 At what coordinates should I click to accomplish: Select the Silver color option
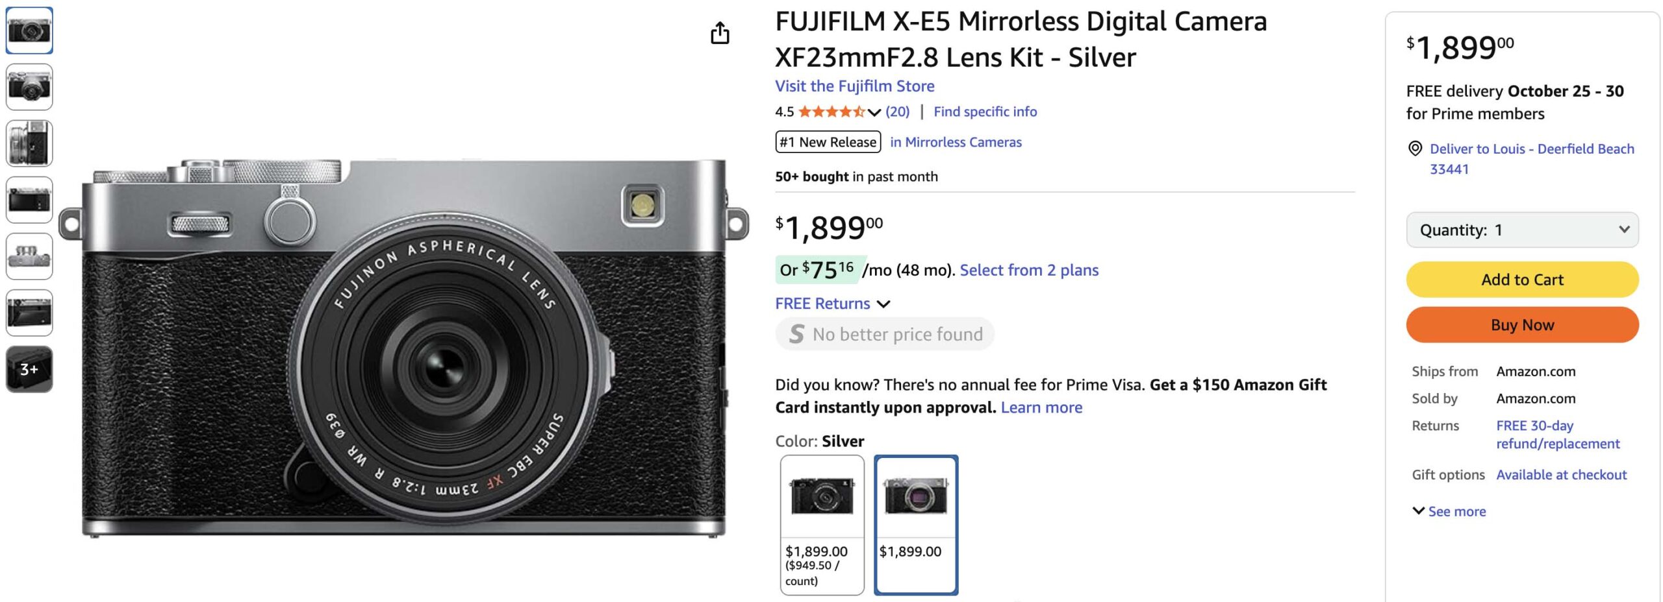[915, 524]
